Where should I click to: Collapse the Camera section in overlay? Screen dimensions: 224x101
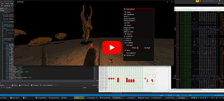click(x=125, y=34)
